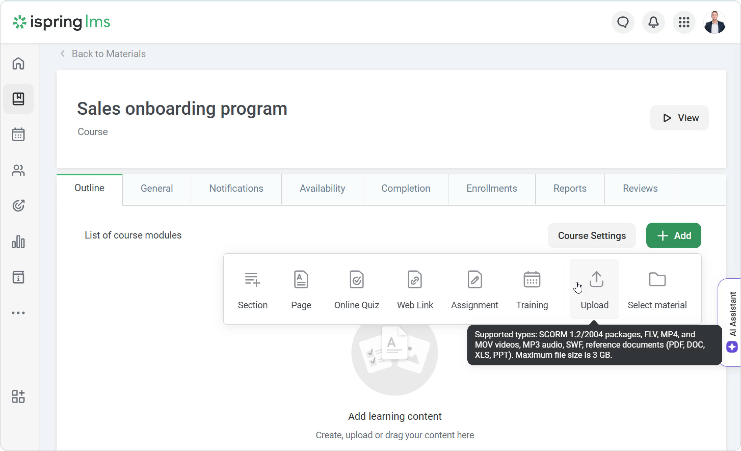Image resolution: width=741 pixels, height=451 pixels.
Task: Choose the Upload option
Action: click(594, 289)
